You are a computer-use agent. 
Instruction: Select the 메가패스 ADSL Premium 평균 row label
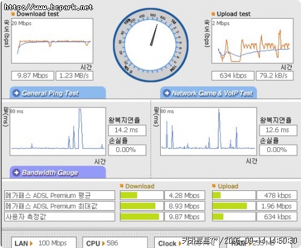60,195
